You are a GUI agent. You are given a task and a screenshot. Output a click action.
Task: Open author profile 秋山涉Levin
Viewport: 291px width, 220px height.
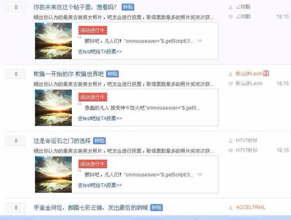[x=249, y=74]
